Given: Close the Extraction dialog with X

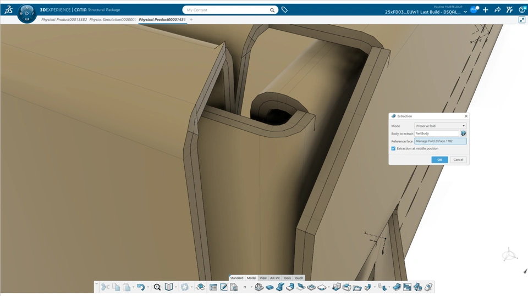Looking at the screenshot, I should coord(466,116).
